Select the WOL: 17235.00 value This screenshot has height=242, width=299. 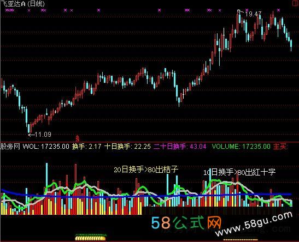[x=46, y=147]
